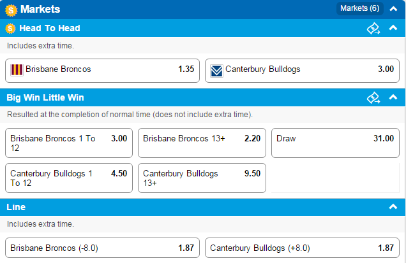Collapse the Markets panel with its chevron
Viewport: 406px width, 263px height.
(x=393, y=9)
